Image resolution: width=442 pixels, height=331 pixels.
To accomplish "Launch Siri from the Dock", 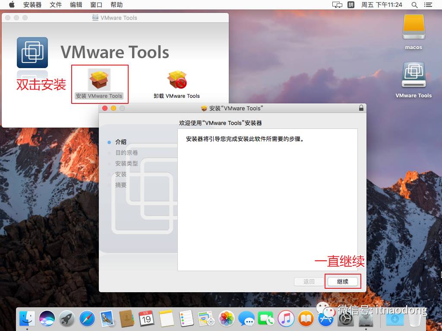I will [47, 319].
